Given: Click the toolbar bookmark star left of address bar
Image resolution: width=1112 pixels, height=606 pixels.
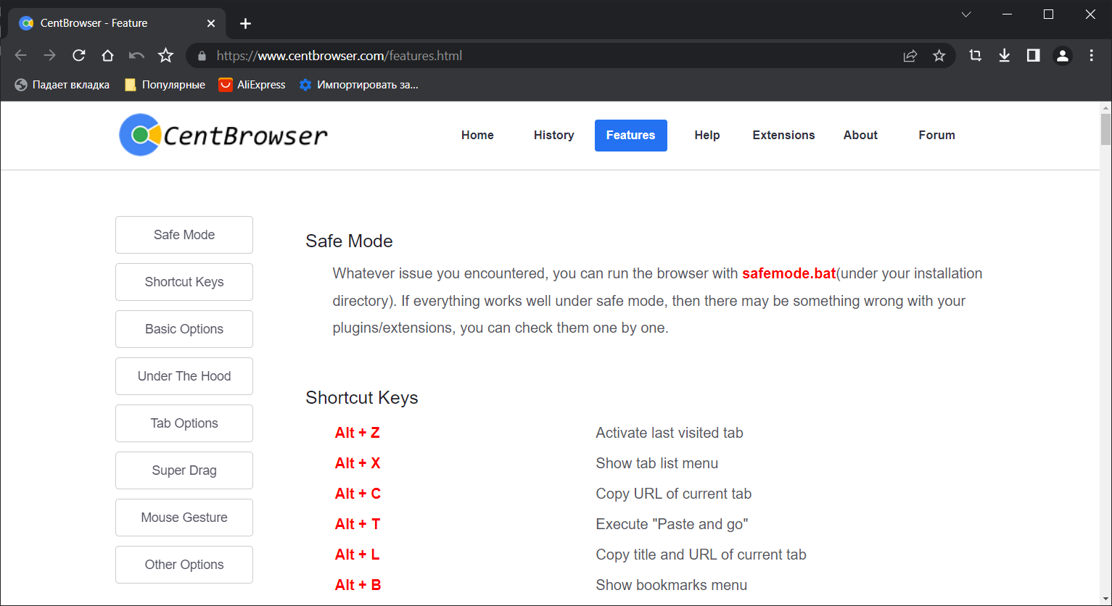Looking at the screenshot, I should (x=166, y=56).
